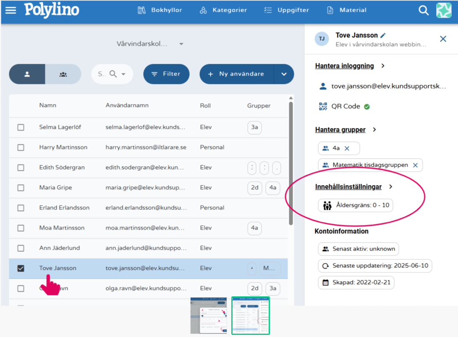Click the user list vertical scrollbar
The image size is (458, 337).
pos(291,164)
